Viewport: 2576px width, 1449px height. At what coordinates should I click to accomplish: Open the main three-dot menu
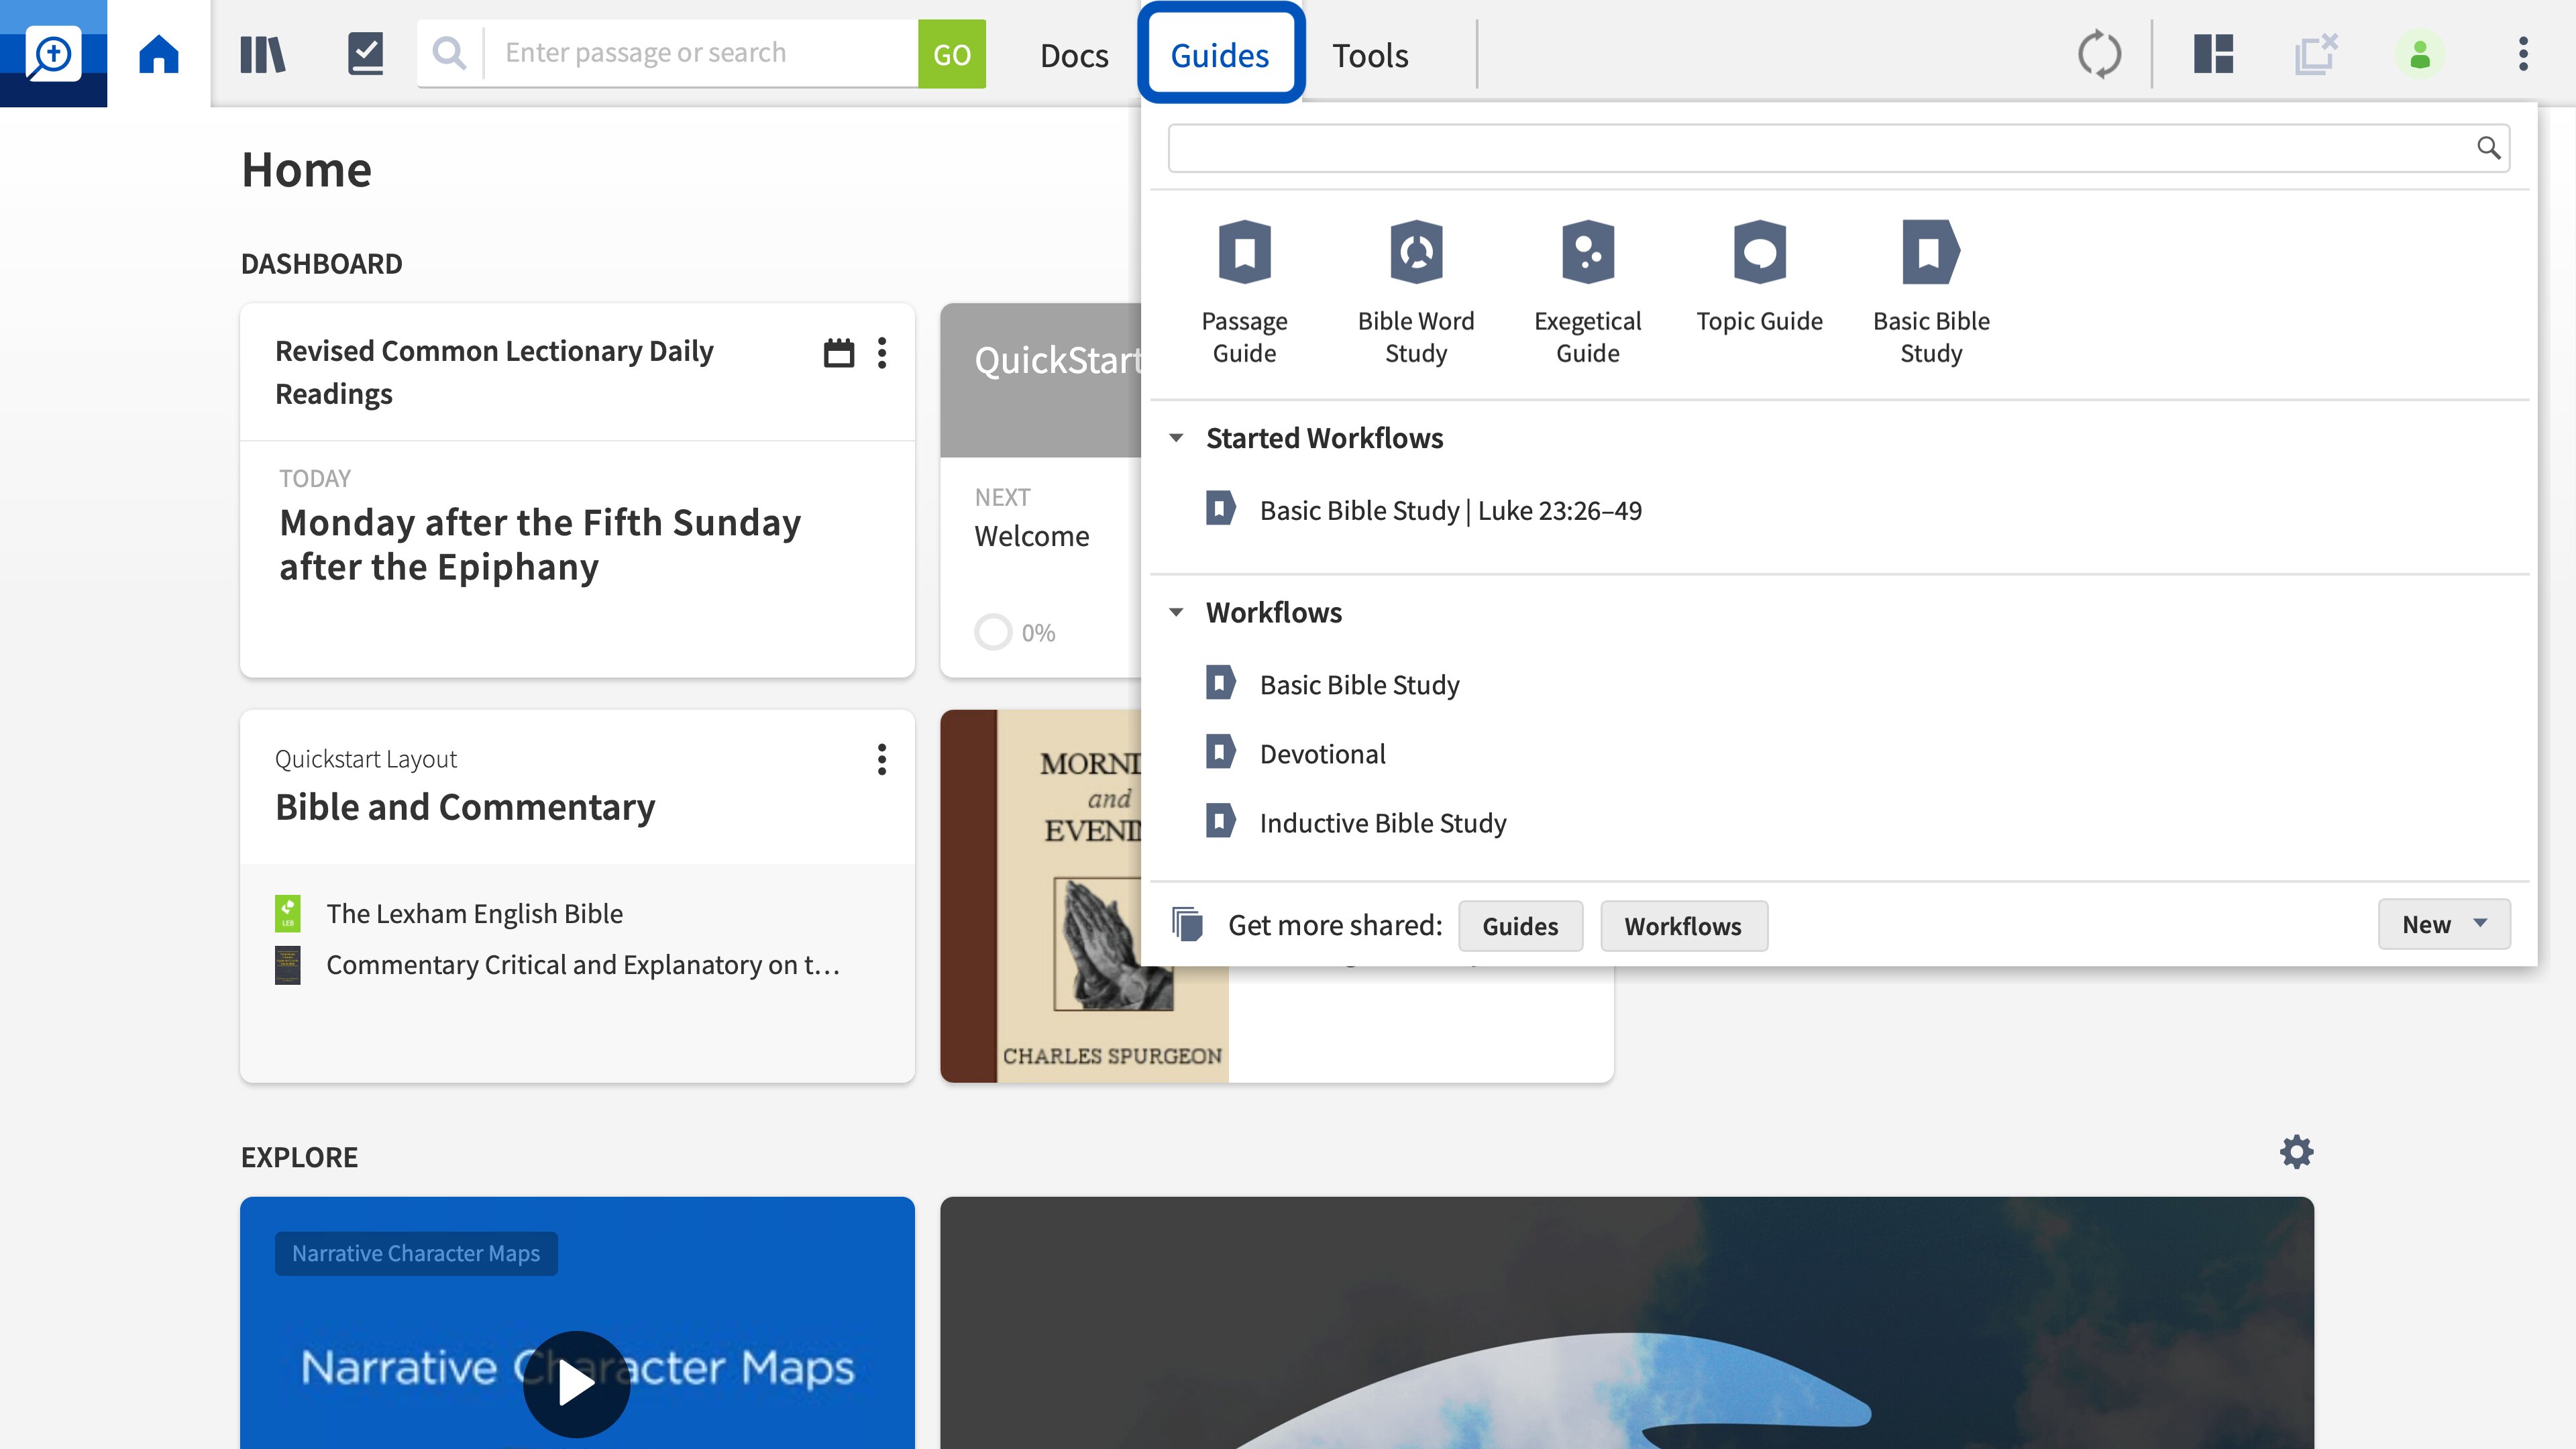(2524, 54)
